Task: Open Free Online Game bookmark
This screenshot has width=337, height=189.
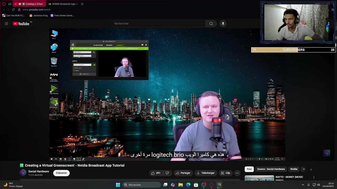Action: tap(62, 15)
